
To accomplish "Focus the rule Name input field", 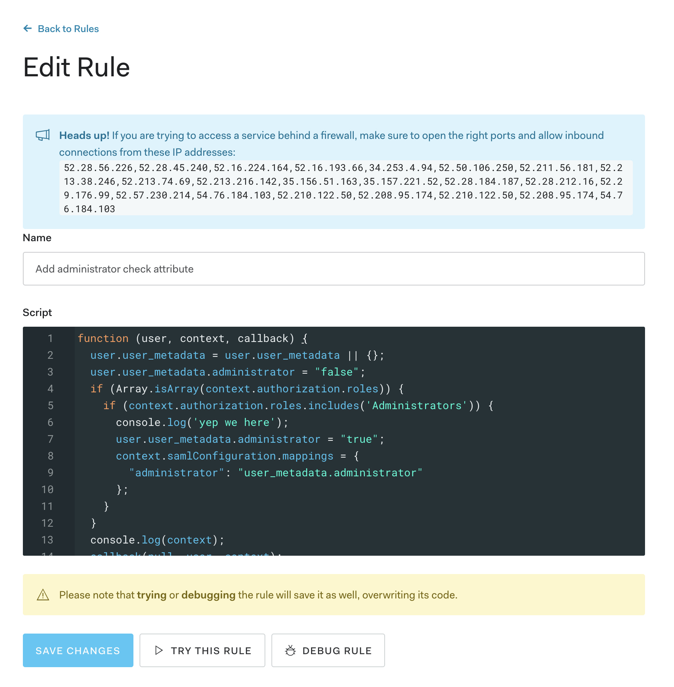I will click(334, 269).
